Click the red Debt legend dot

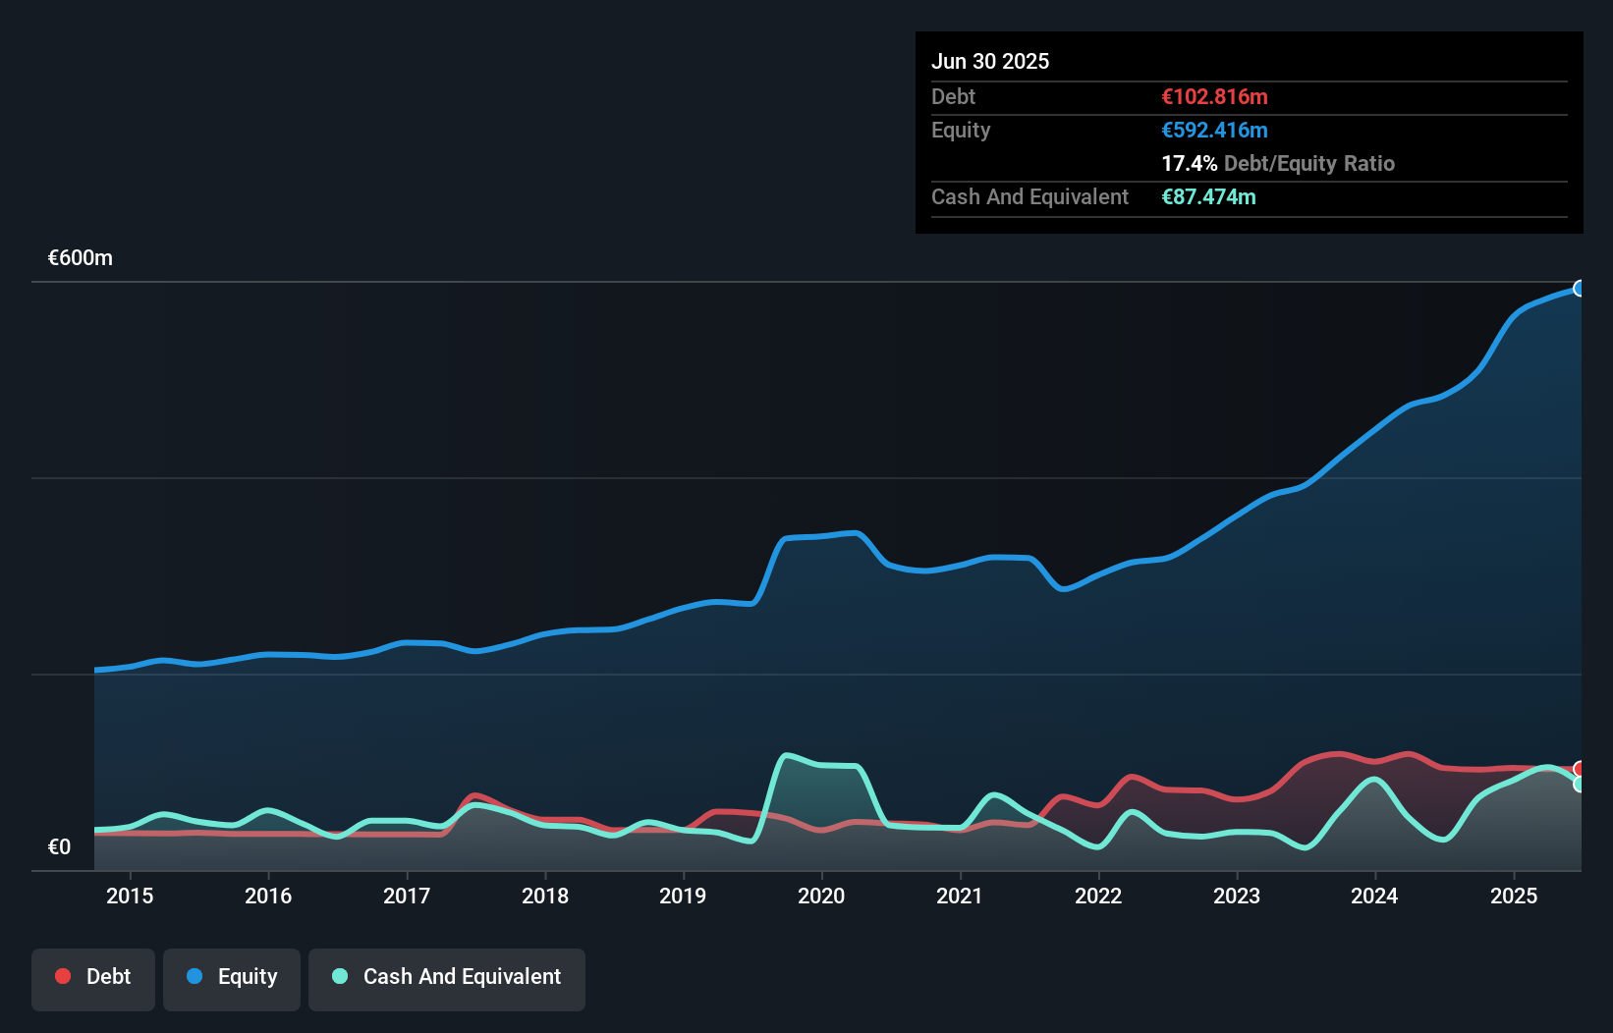click(63, 976)
